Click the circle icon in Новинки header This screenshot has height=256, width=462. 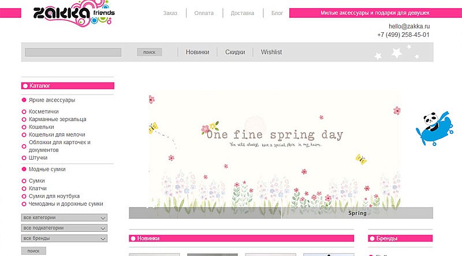point(133,238)
